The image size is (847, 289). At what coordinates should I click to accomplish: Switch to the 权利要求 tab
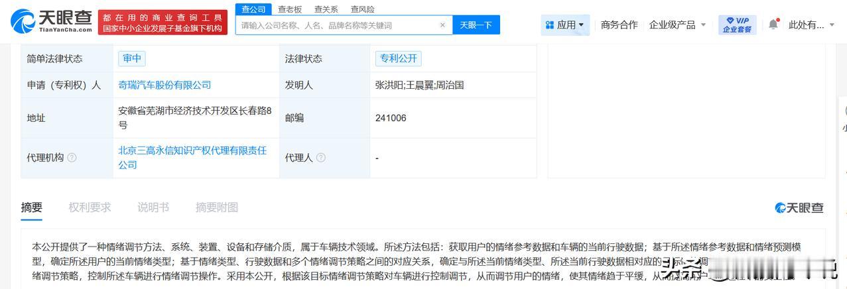click(90, 207)
